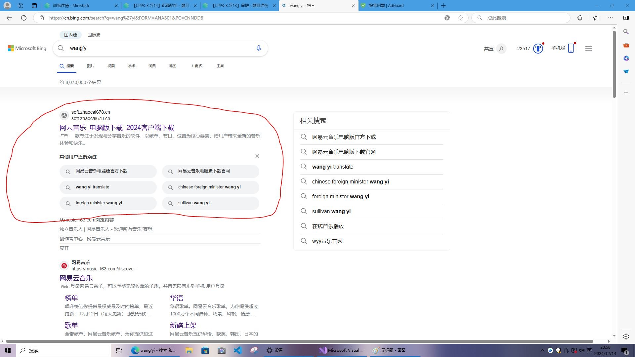The height and width of the screenshot is (357, 635).
Task: Open the sidebar toolbox icon
Action: [x=626, y=45]
